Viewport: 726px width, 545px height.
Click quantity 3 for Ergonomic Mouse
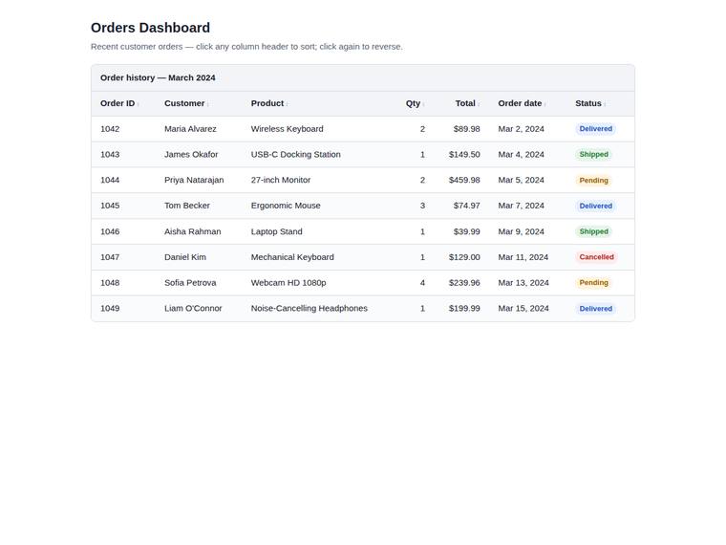(x=422, y=206)
